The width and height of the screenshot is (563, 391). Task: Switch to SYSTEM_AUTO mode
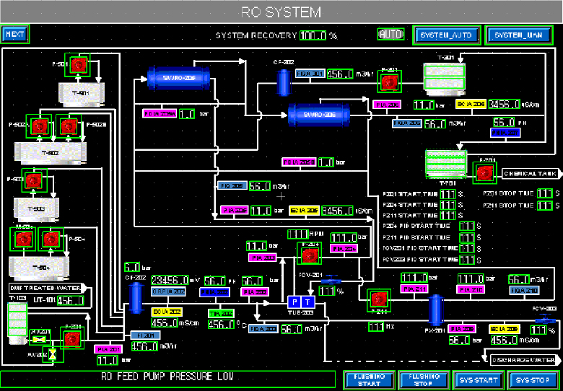[x=447, y=35]
